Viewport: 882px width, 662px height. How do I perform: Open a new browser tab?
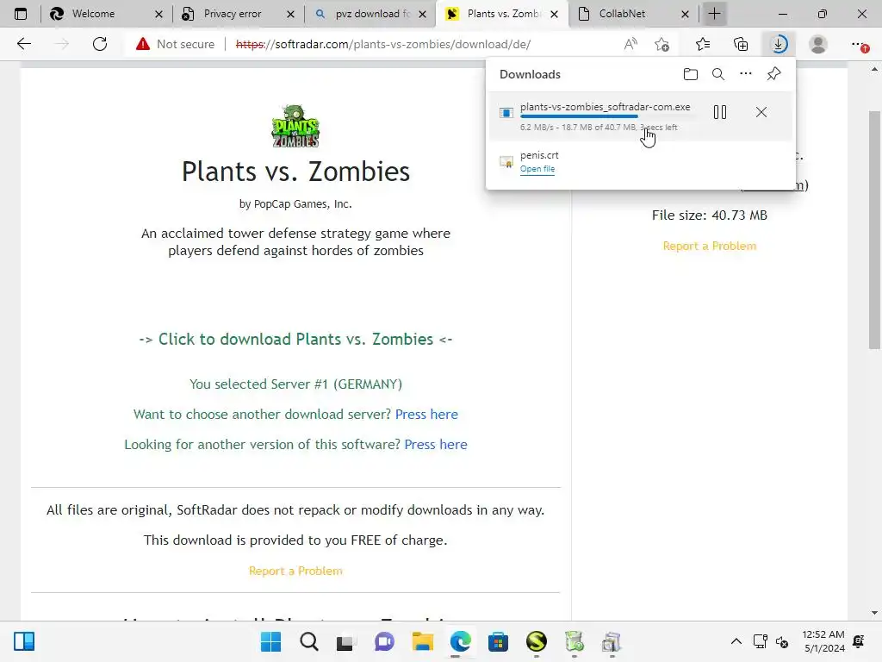tap(714, 14)
